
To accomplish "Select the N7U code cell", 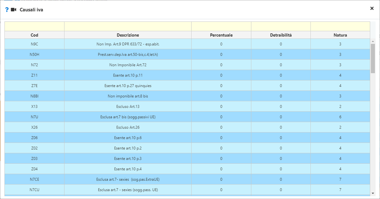I will (34, 117).
